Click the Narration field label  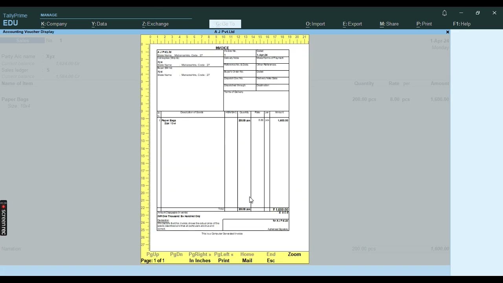[11, 249]
